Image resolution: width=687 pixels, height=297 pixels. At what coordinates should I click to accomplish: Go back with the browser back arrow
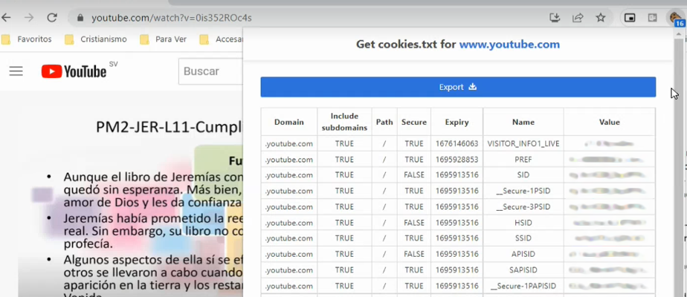point(6,18)
